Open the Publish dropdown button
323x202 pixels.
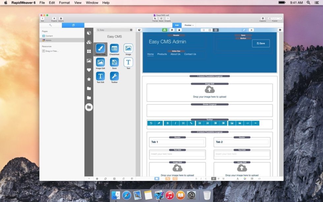275,18
